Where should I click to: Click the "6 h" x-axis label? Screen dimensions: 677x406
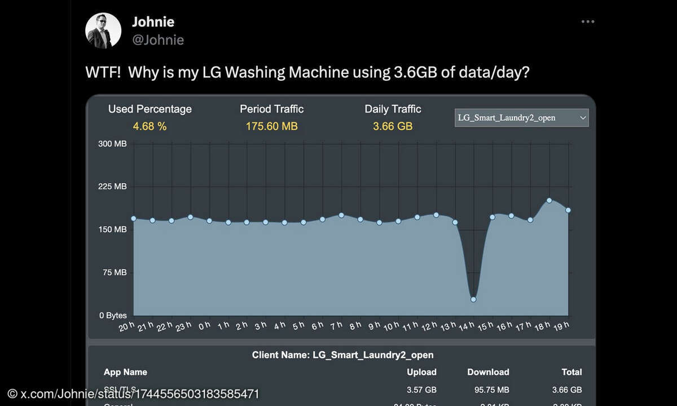(318, 325)
